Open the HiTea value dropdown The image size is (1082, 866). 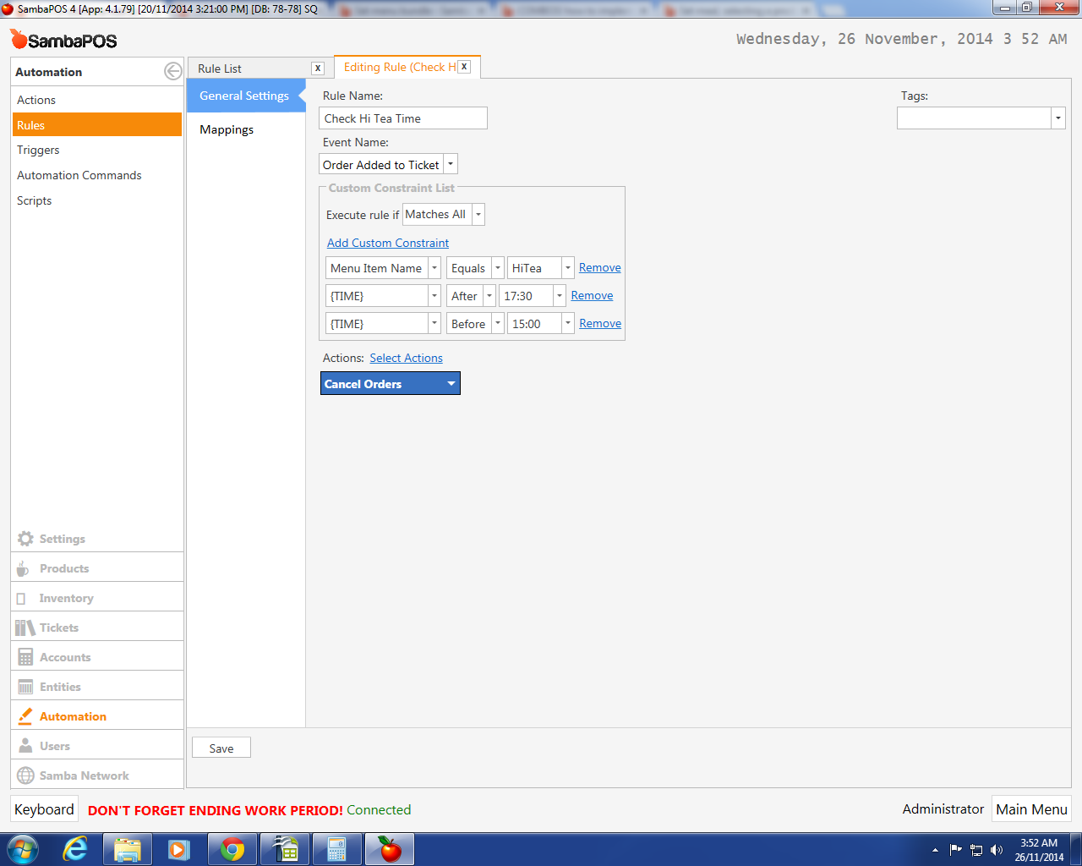point(567,268)
